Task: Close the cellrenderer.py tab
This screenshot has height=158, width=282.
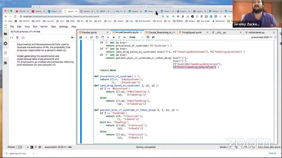Action: [274, 32]
